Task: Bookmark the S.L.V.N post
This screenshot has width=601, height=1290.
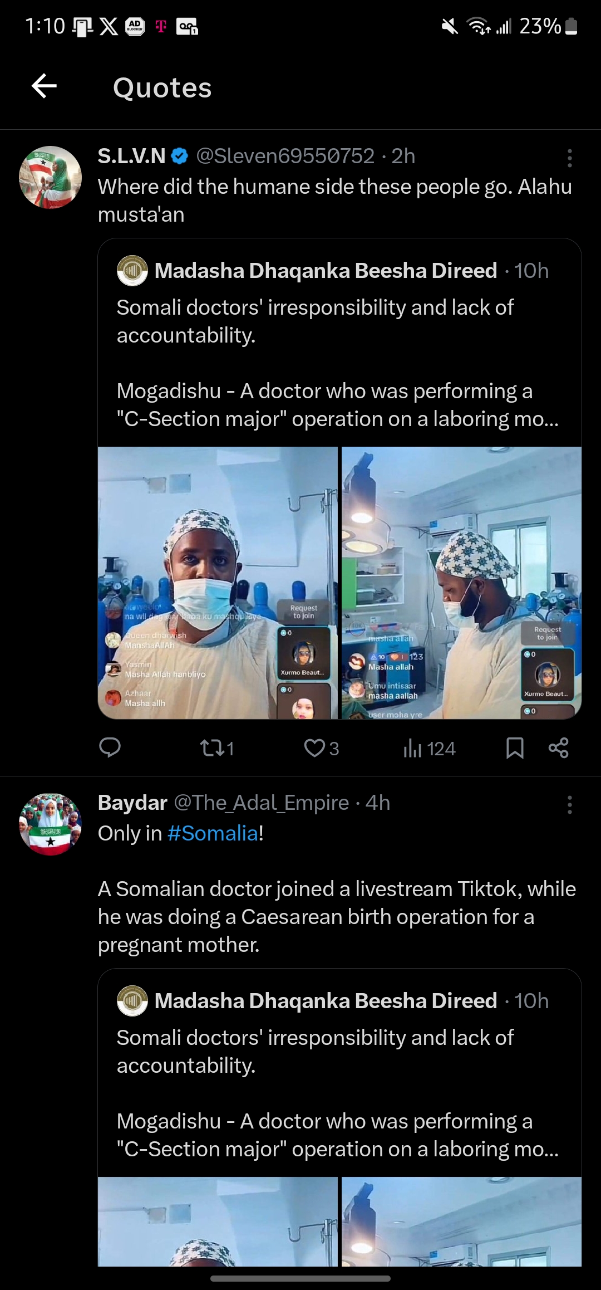Action: [x=515, y=748]
